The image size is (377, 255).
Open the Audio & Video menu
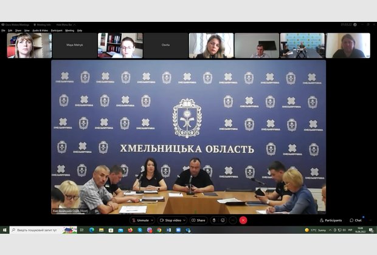(x=40, y=30)
